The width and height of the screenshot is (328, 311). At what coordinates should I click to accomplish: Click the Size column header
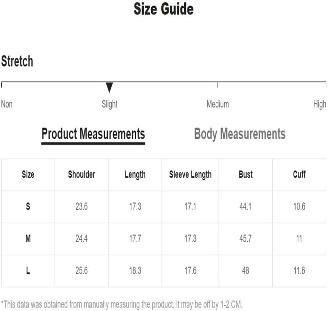[28, 174]
